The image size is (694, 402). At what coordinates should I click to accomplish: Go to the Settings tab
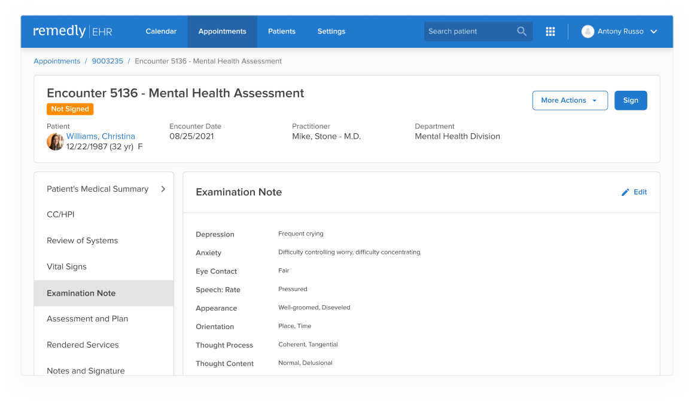tap(331, 32)
